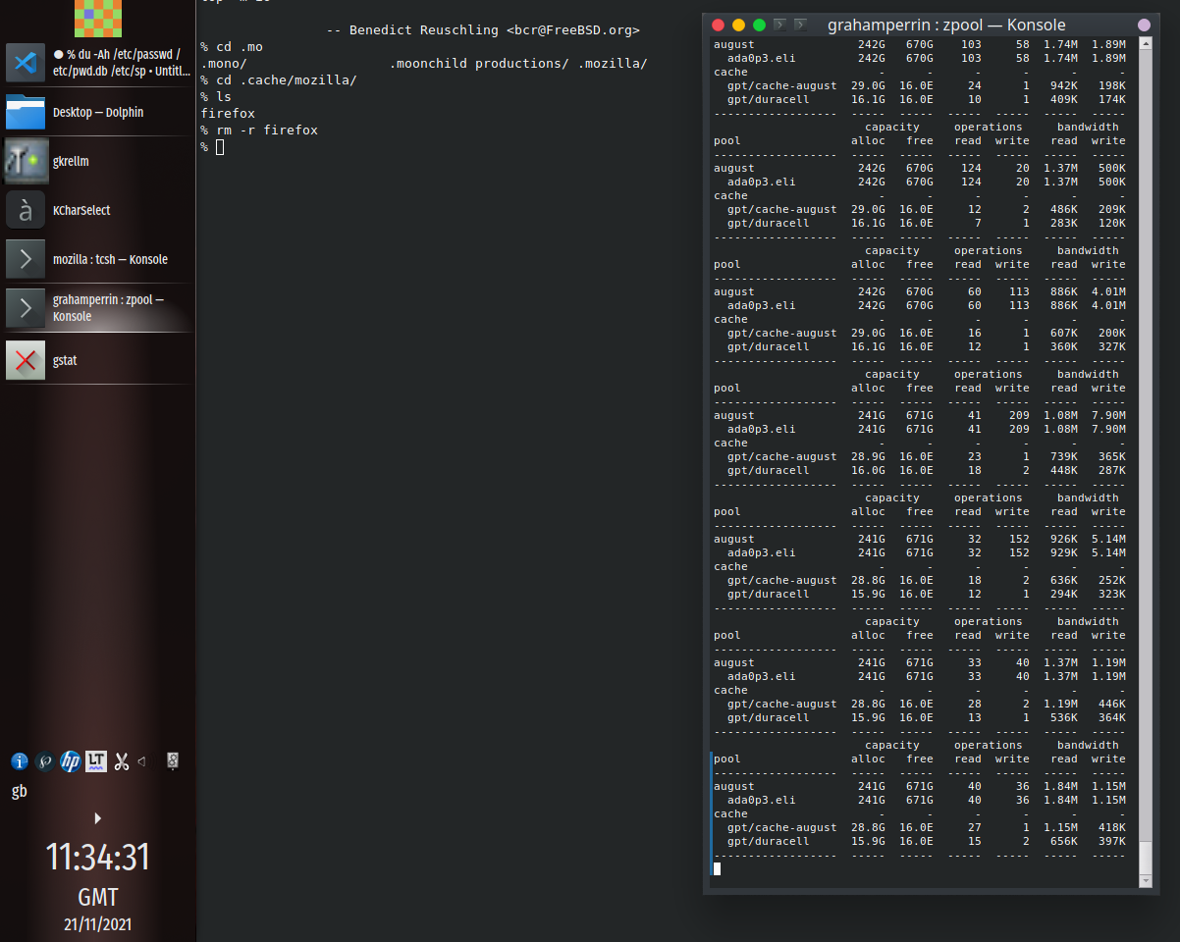Click the '.mono/' completion entry
This screenshot has height=942, width=1180.
pyautogui.click(x=224, y=64)
